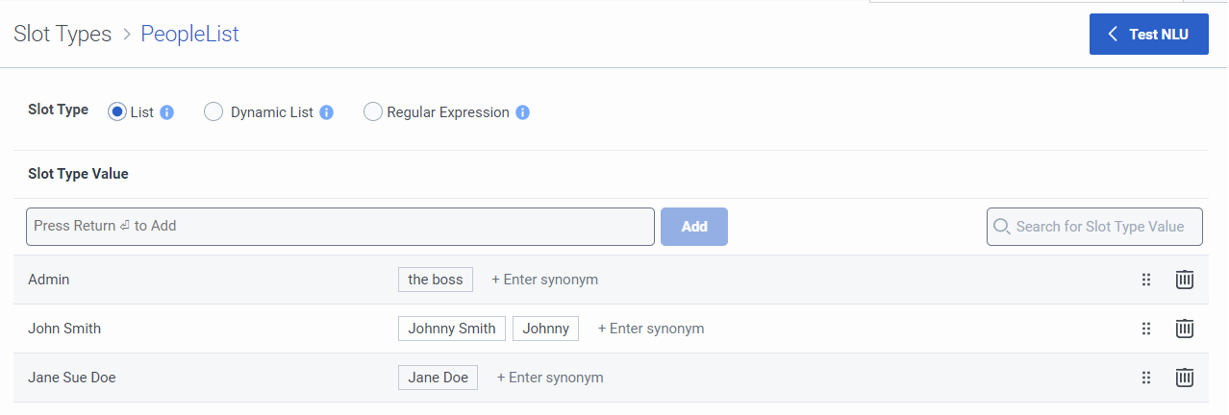Image resolution: width=1229 pixels, height=415 pixels.
Task: Click Enter synonym field for Admin
Action: (545, 280)
